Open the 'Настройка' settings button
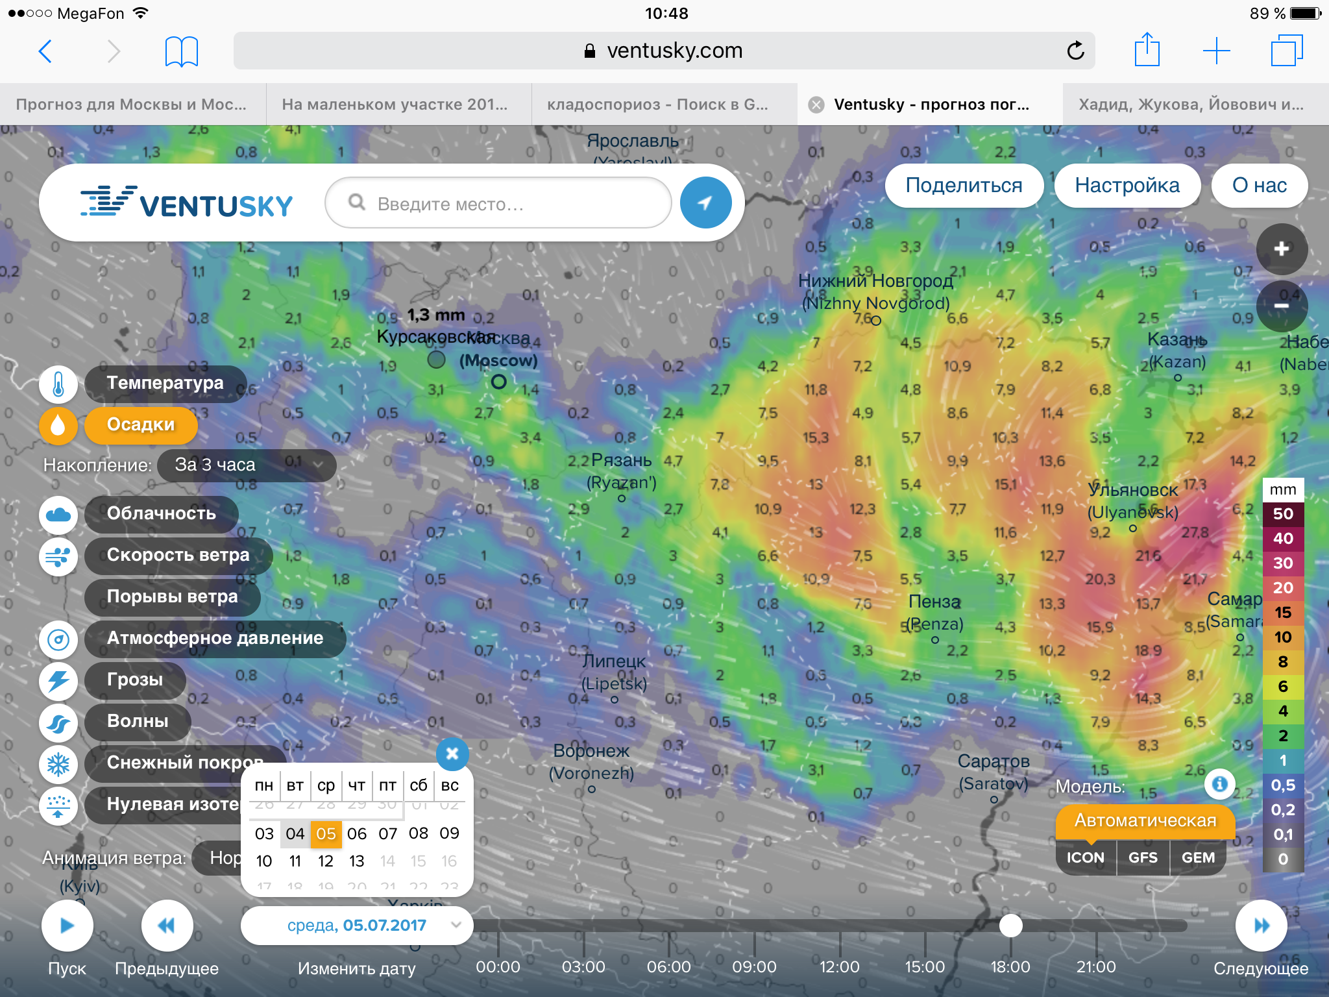This screenshot has height=997, width=1329. pyautogui.click(x=1127, y=186)
